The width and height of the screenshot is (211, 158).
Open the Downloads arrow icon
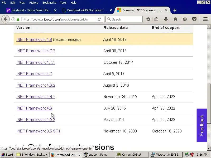[166, 19]
